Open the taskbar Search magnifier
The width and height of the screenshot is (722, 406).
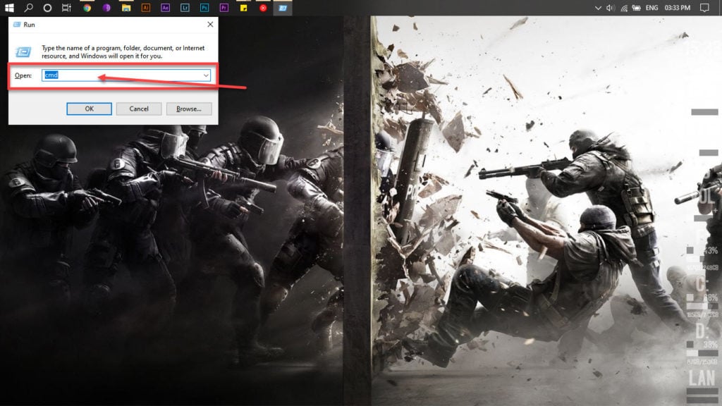click(x=28, y=8)
